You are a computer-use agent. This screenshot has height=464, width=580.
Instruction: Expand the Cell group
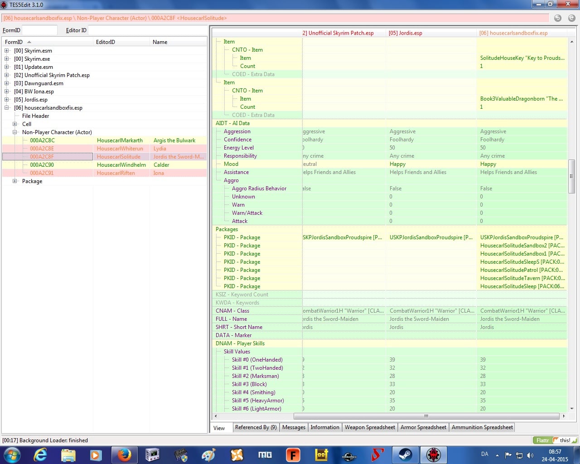point(15,124)
